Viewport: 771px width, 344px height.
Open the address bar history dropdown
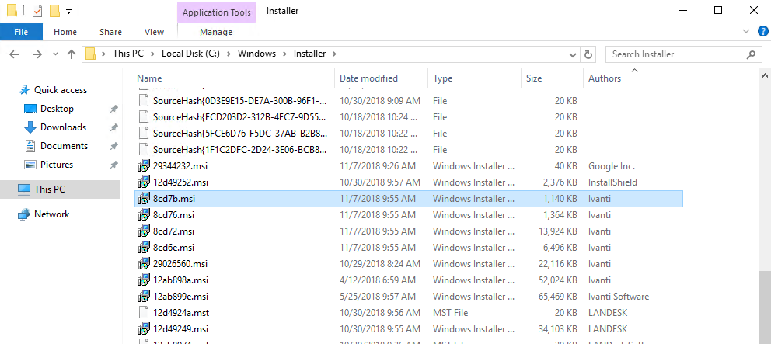click(x=573, y=54)
